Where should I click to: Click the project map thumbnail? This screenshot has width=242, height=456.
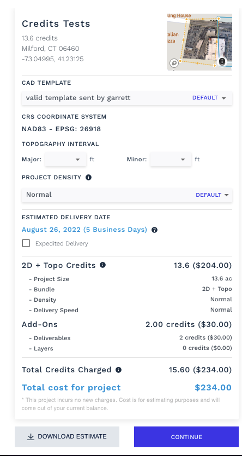199,42
